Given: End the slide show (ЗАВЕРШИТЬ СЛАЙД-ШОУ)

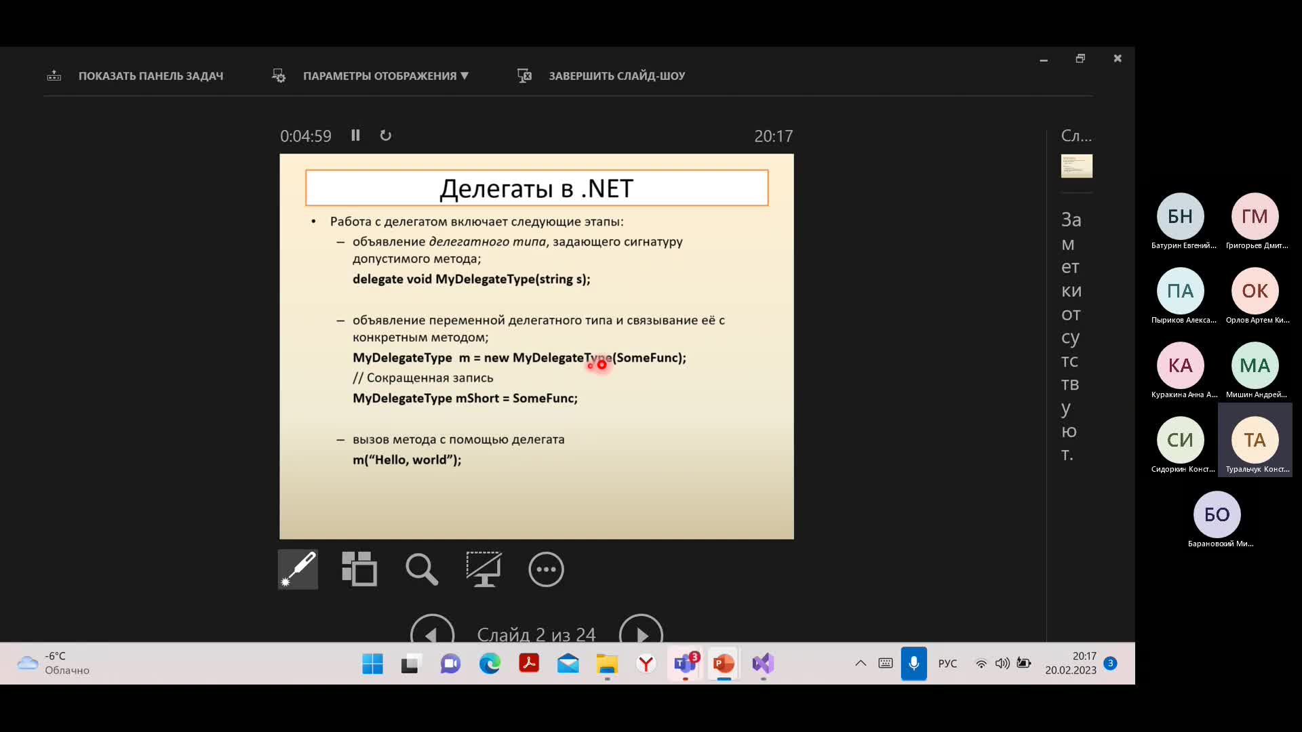Looking at the screenshot, I should click(x=601, y=76).
